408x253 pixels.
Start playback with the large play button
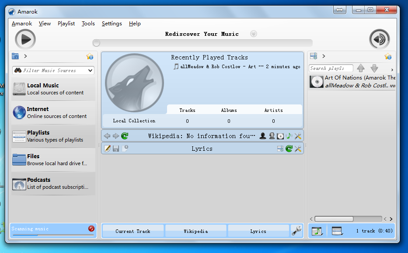click(x=25, y=39)
